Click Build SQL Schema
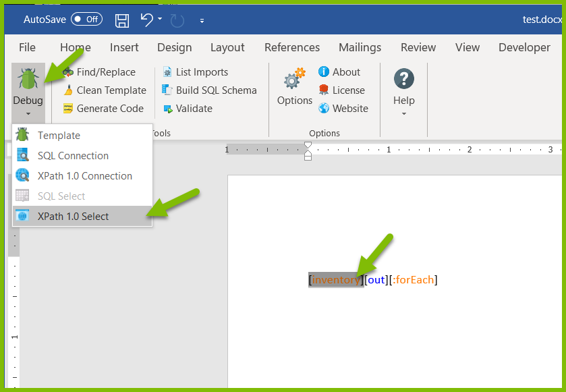This screenshot has height=392, width=566. (209, 90)
